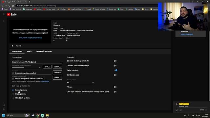Switch to the Yayın Ayarları tab
The image size is (210, 118).
(17, 51)
